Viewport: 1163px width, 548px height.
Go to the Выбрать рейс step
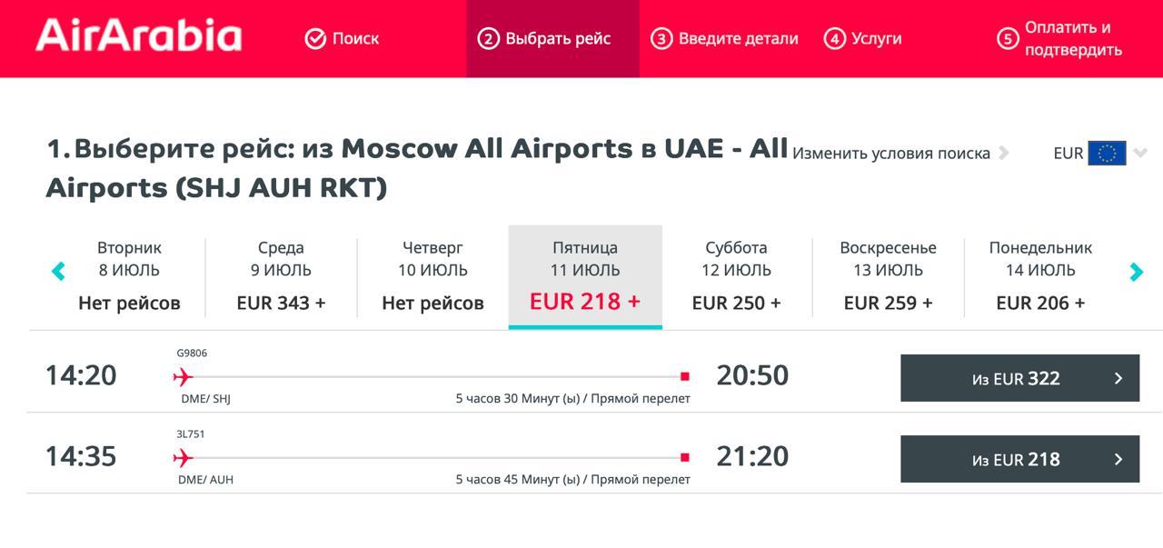[552, 39]
